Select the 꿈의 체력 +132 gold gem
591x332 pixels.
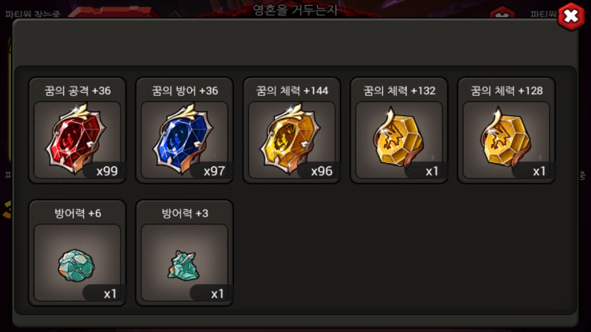(399, 140)
